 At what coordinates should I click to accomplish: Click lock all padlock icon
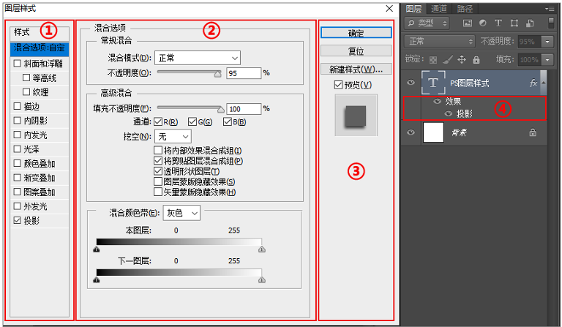(476, 59)
